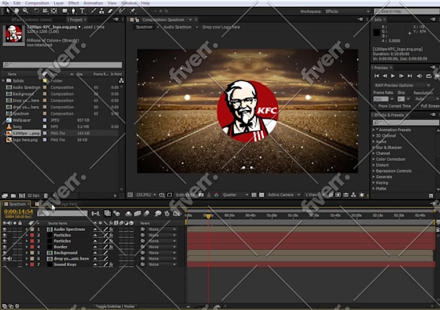Select the Rotation tool
This screenshot has height=310, width=440.
tap(36, 11)
